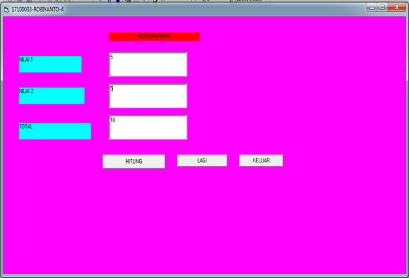The image size is (409, 278).
Task: Click the TOTAL cyan label
Action: 55,131
